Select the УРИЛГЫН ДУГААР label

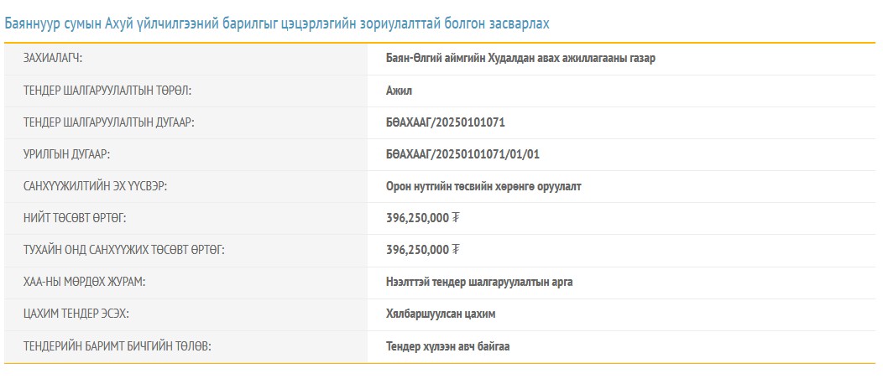[x=67, y=154]
